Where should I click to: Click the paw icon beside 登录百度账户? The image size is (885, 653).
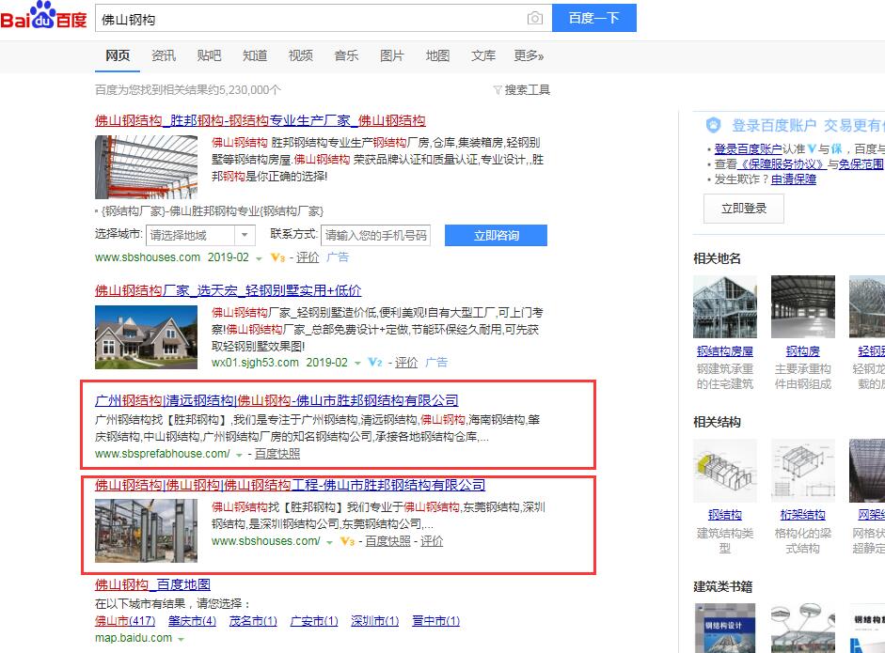click(x=714, y=125)
